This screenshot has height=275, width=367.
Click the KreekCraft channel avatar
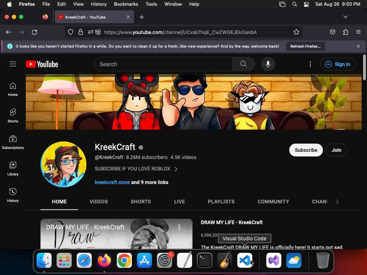pos(63,164)
